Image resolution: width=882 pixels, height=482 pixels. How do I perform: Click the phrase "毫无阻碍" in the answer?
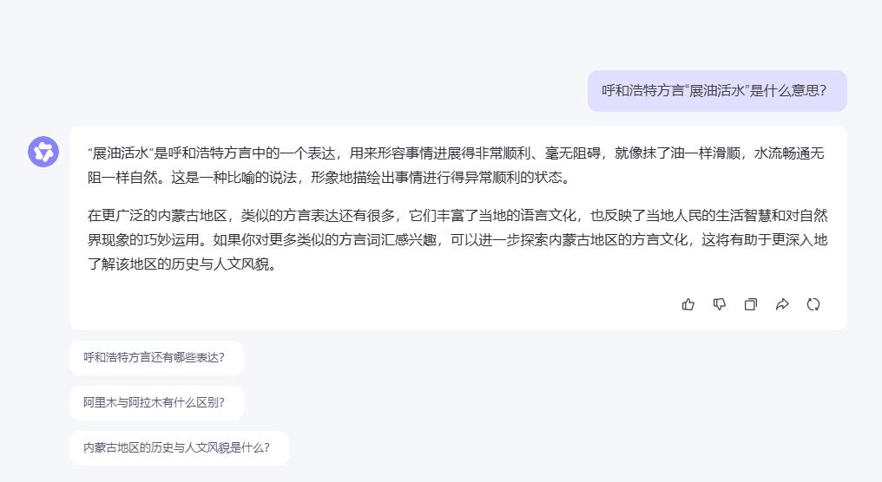pyautogui.click(x=575, y=154)
